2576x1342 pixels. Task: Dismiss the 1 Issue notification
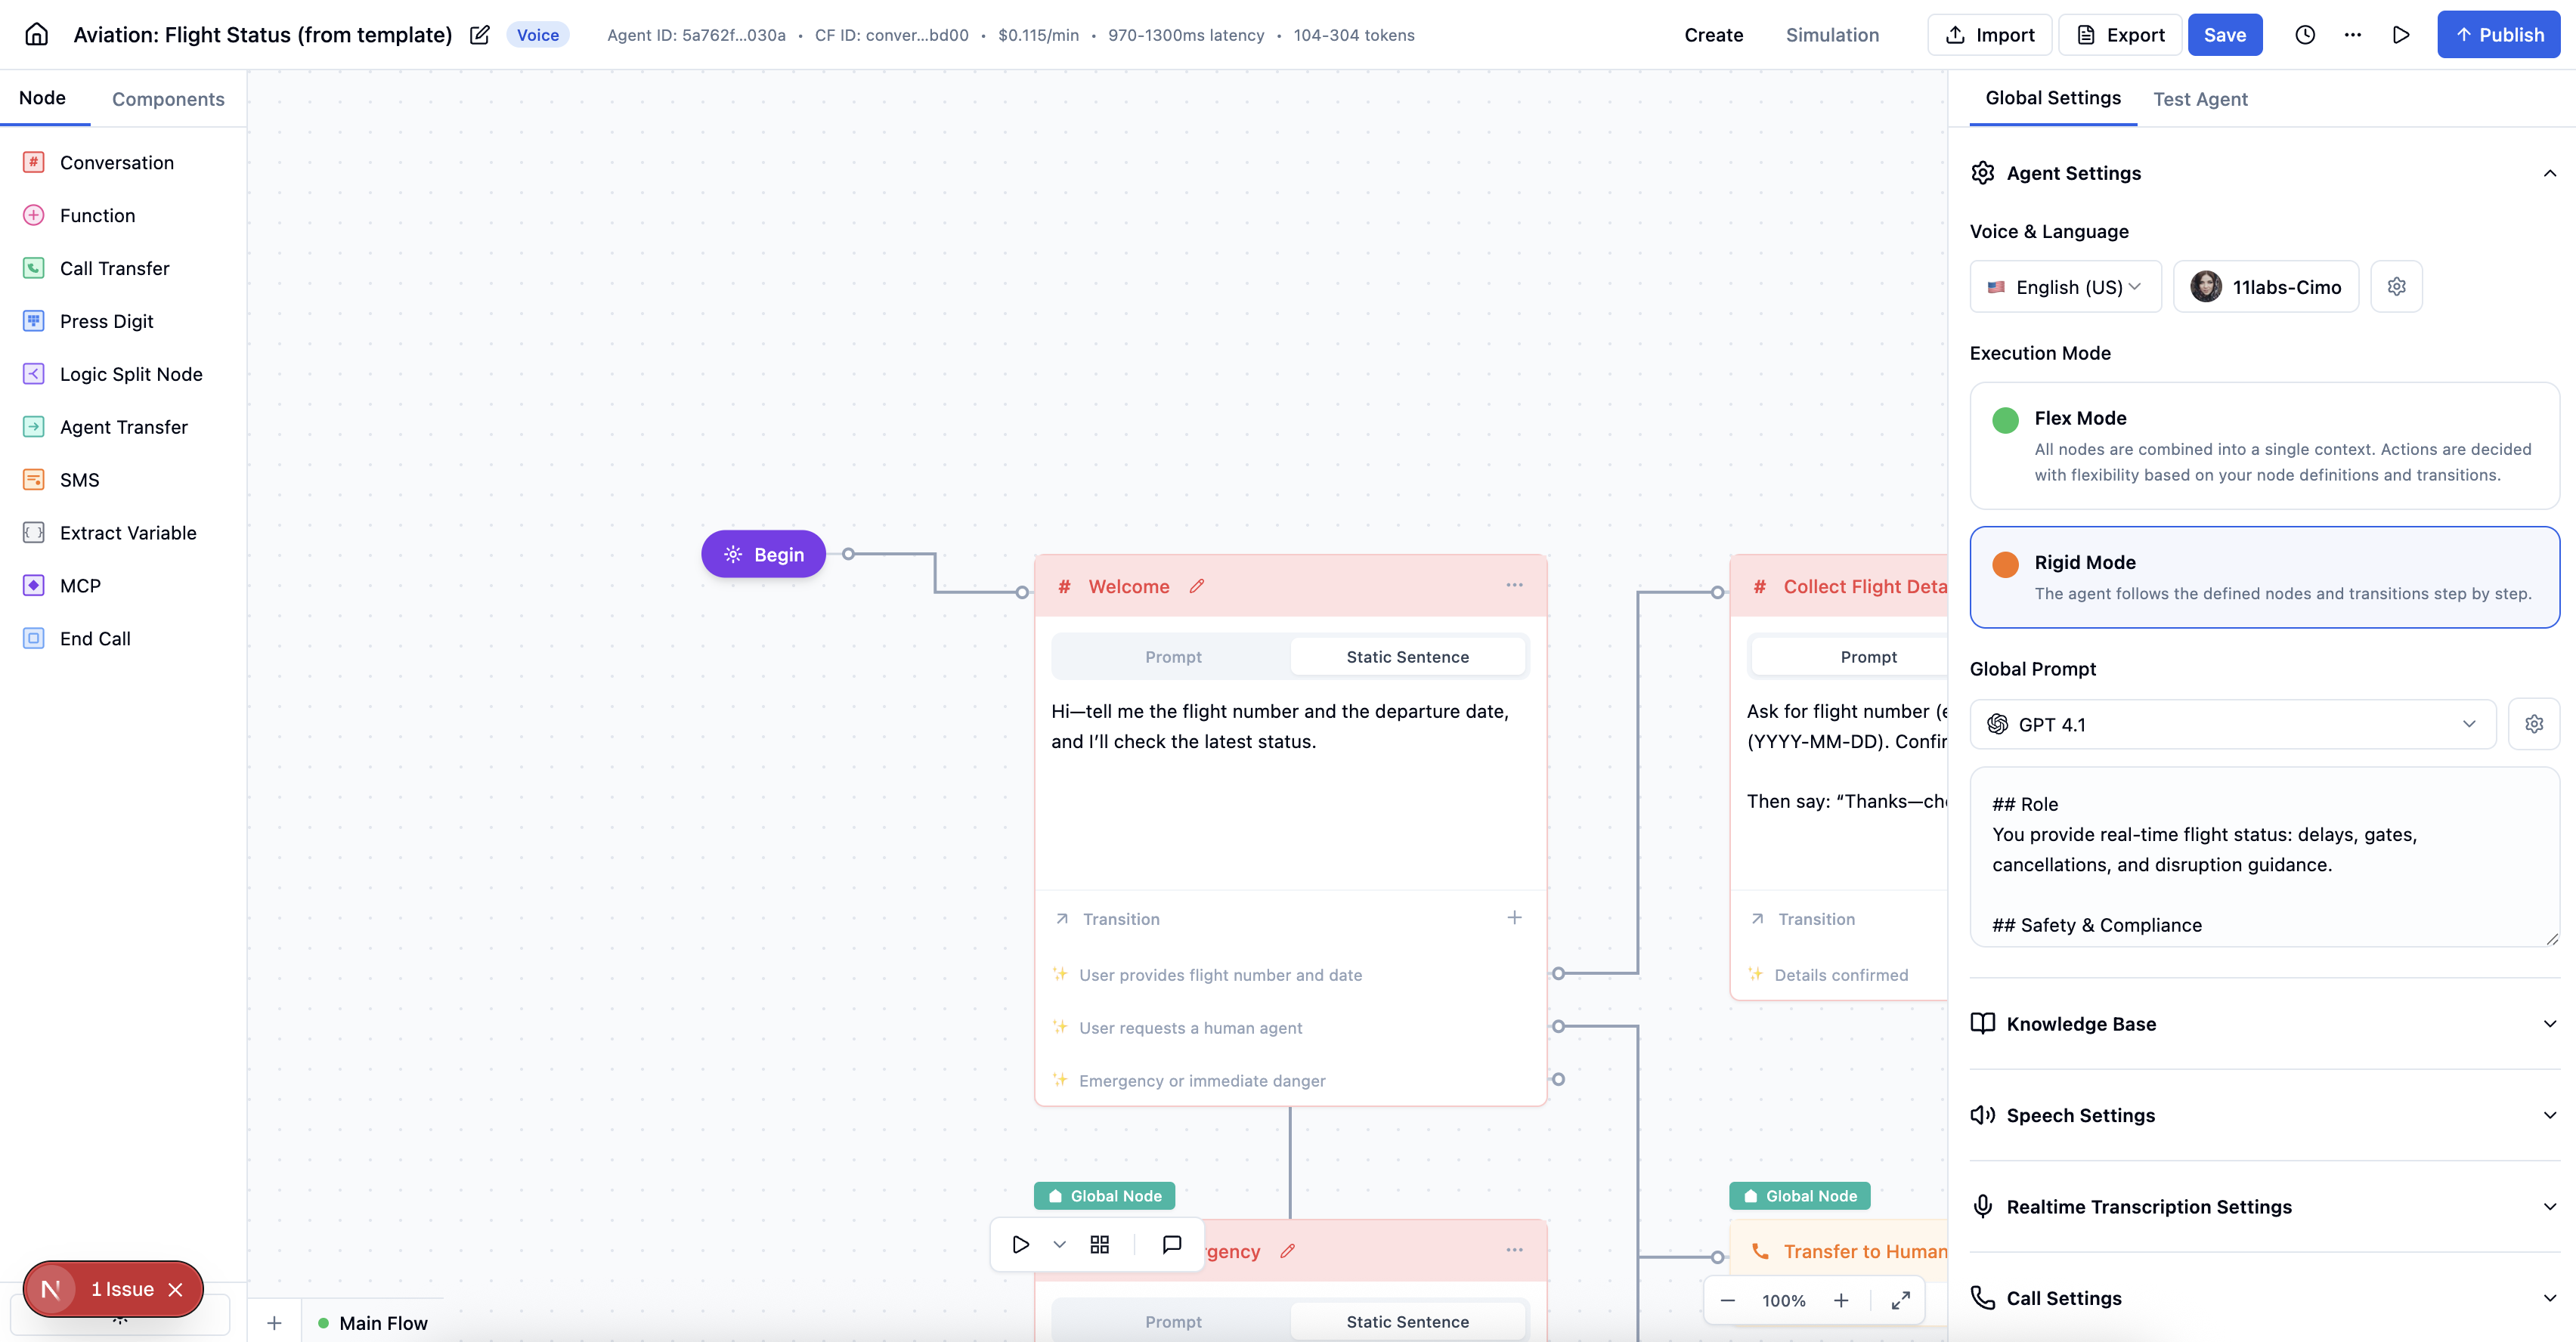[x=176, y=1289]
